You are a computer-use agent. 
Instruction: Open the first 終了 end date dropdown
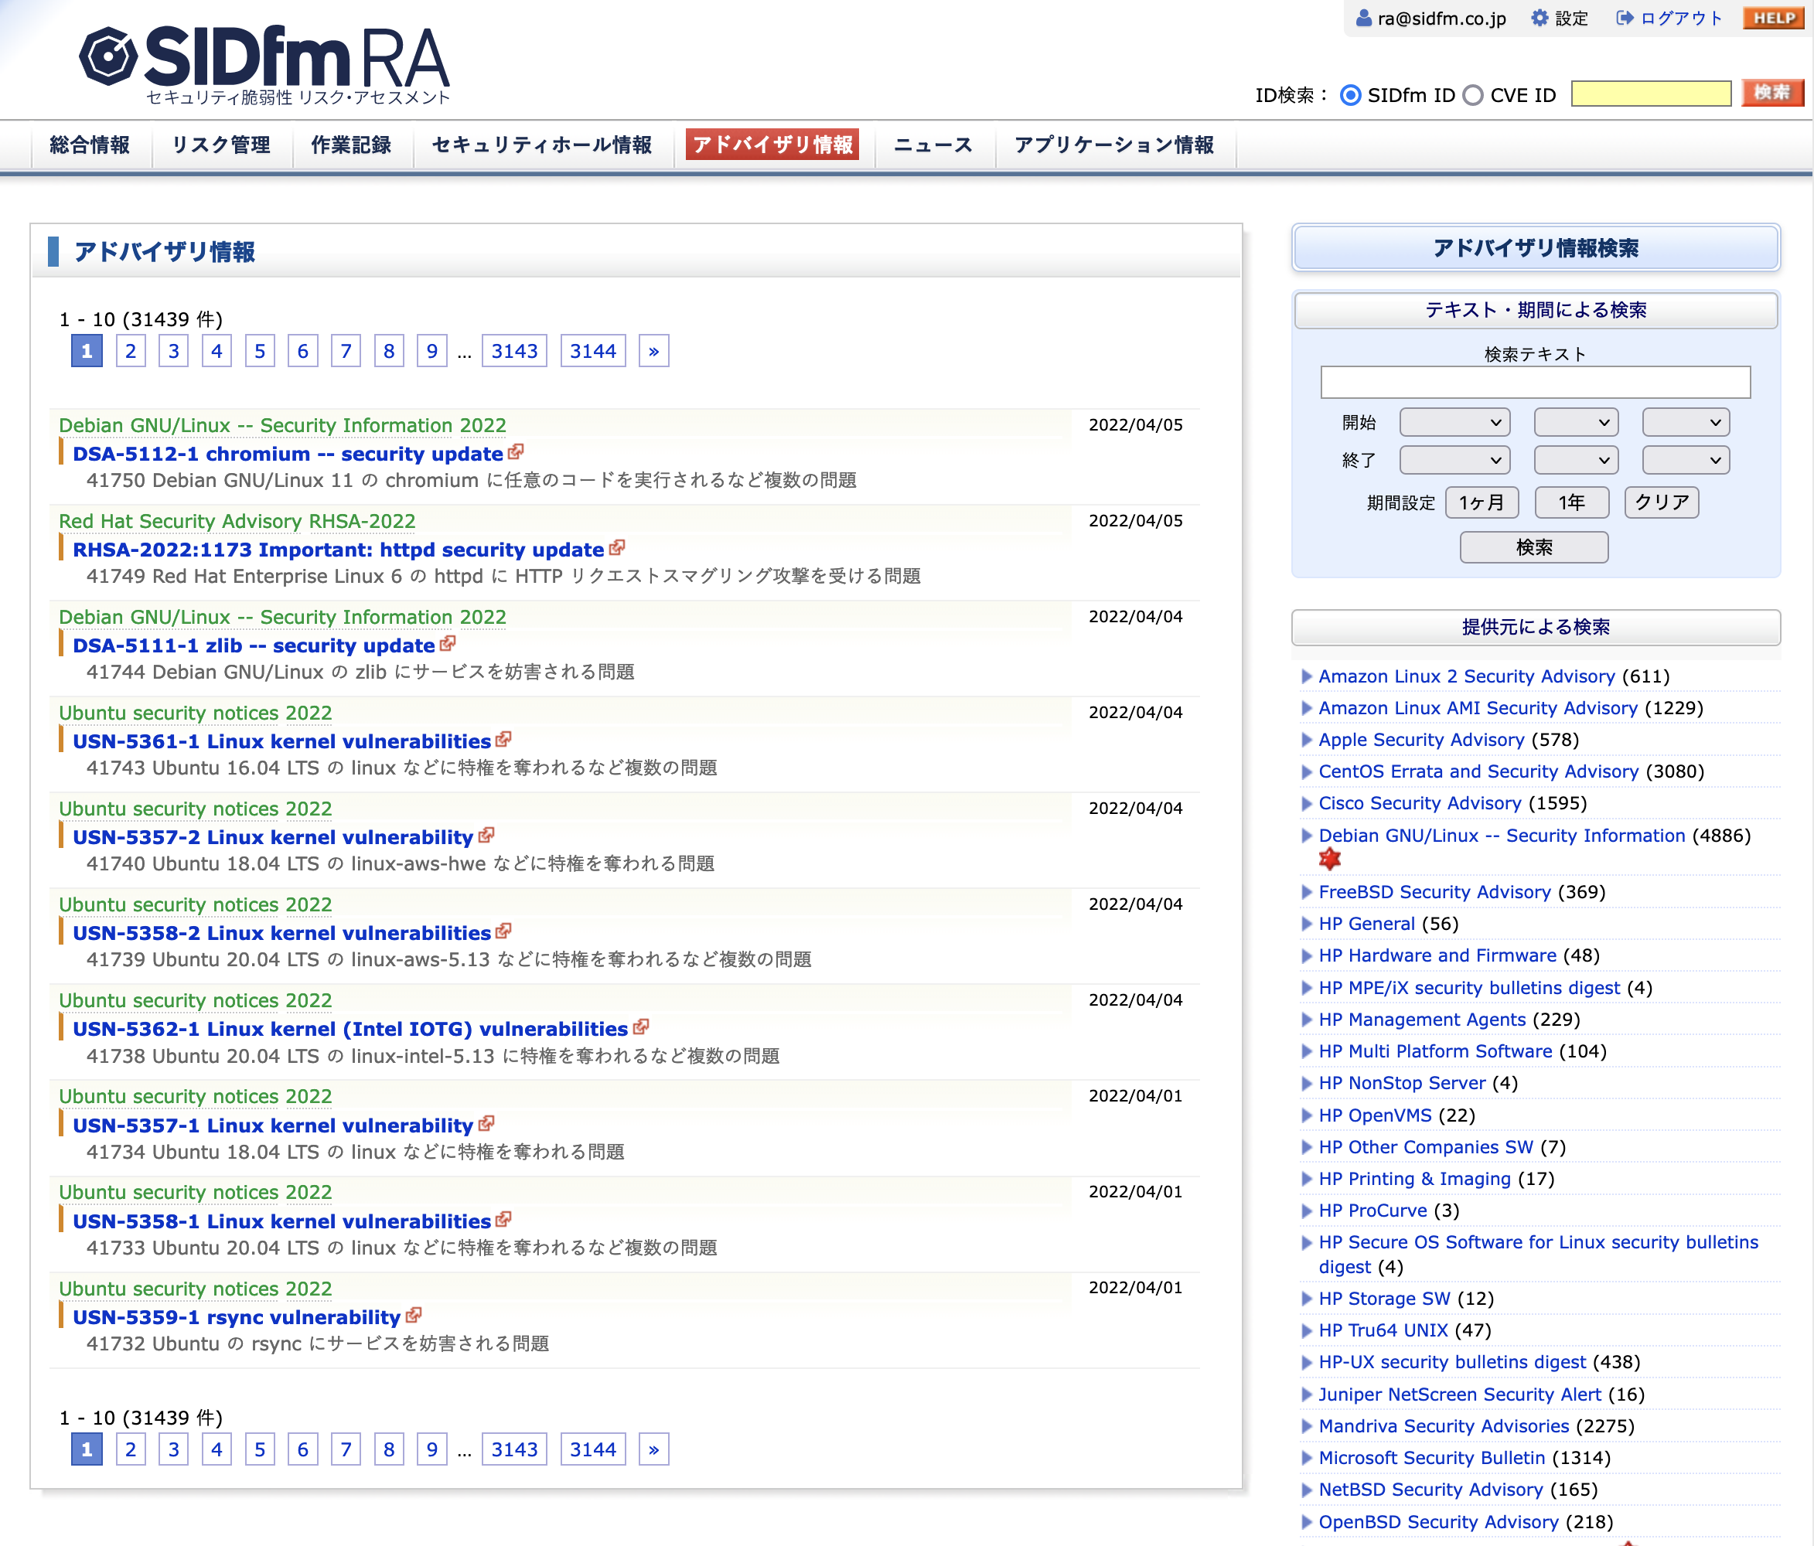point(1455,460)
